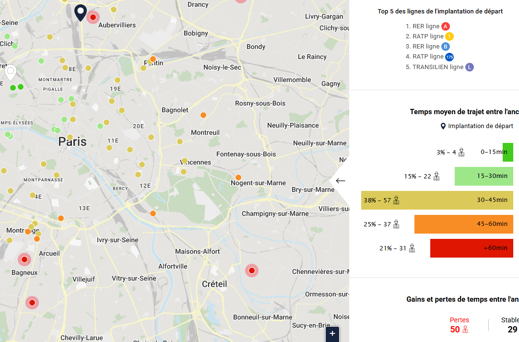Click the light green 15-30min bar
Viewport: 519px width, 342px height.
click(x=484, y=176)
